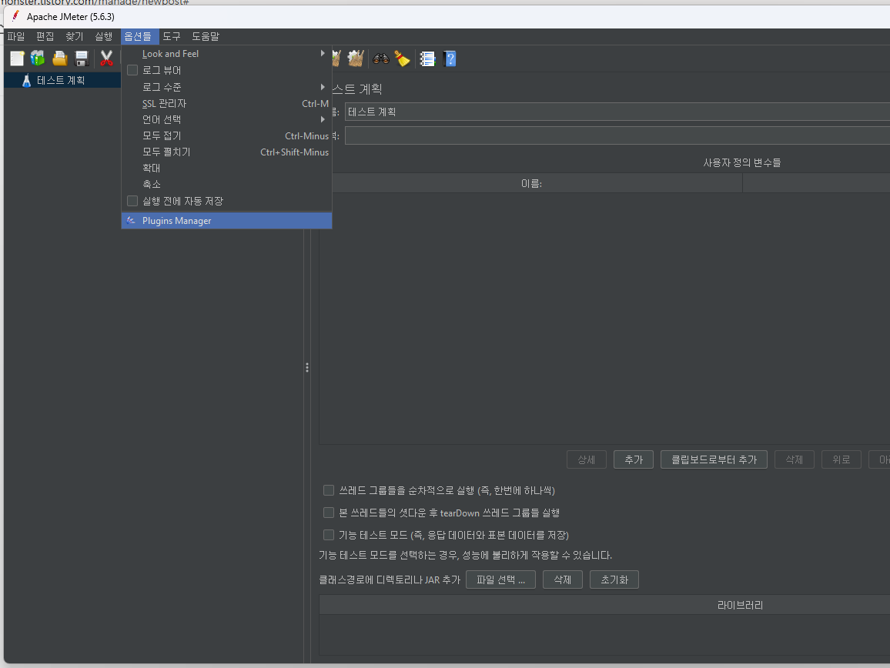Select 확대 zoom in entry

(226, 168)
